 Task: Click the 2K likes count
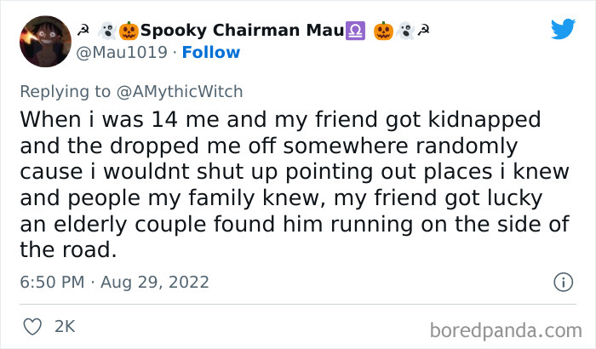pyautogui.click(x=65, y=326)
